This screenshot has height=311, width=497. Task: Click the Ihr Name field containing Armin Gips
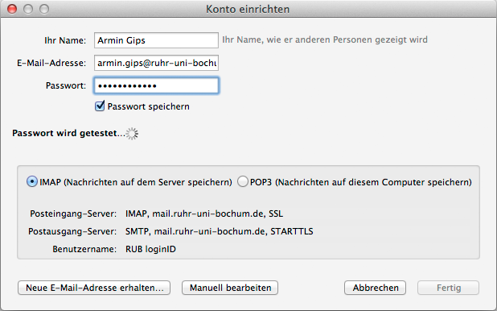click(x=156, y=40)
